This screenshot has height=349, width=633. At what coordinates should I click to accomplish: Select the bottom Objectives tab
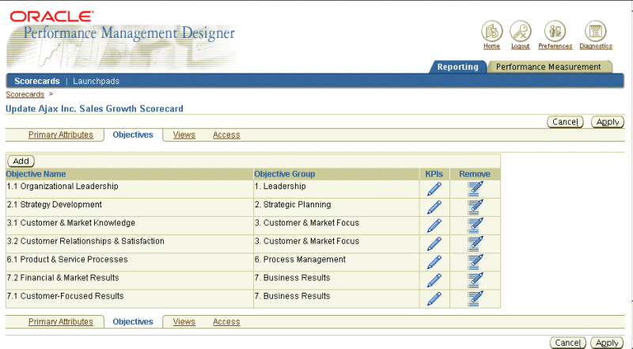(x=133, y=322)
